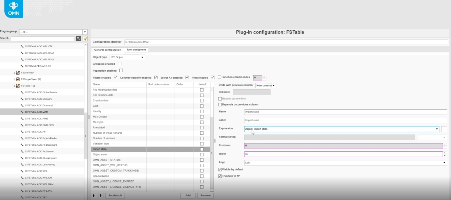Select C.FSTable.ACC.WFL in tree
This screenshot has height=200, width=451.
[x=36, y=171]
